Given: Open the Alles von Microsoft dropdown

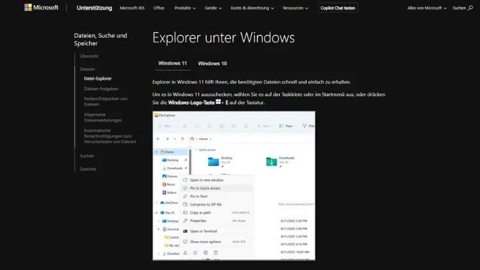Looking at the screenshot, I should click(x=427, y=8).
